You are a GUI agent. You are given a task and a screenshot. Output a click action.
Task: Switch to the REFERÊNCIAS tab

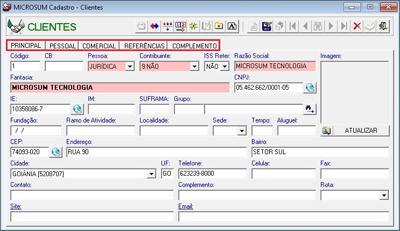pyautogui.click(x=144, y=46)
